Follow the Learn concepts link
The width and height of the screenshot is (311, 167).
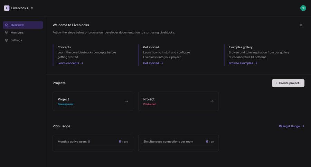pyautogui.click(x=70, y=63)
